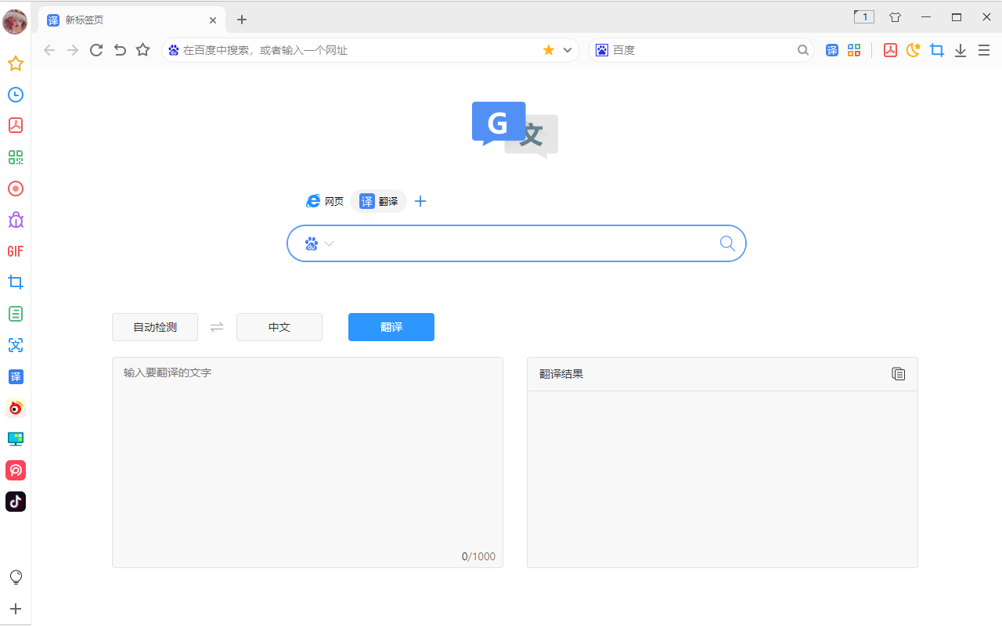Select the 新标签页 browser tab
The image size is (1002, 626).
coord(132,20)
